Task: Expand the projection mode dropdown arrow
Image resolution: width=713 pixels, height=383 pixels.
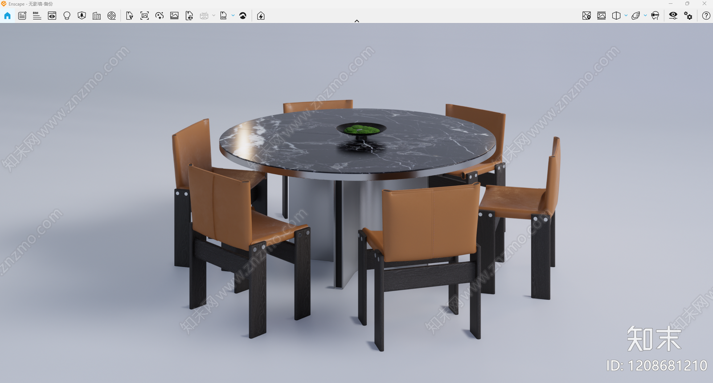Action: 626,16
